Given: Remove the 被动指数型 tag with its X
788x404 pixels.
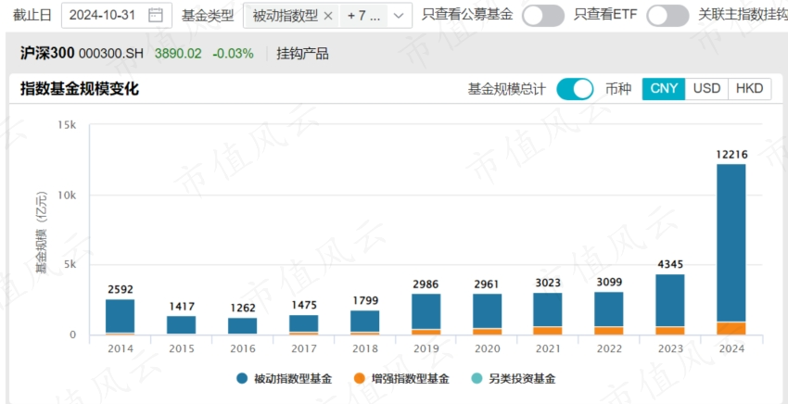Looking at the screenshot, I should 328,16.
